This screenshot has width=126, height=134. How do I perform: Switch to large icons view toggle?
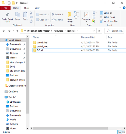[124, 132]
